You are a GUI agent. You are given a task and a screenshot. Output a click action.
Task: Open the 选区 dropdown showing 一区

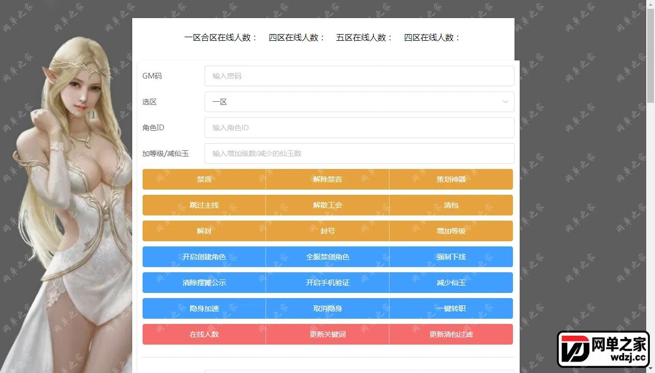coord(359,102)
